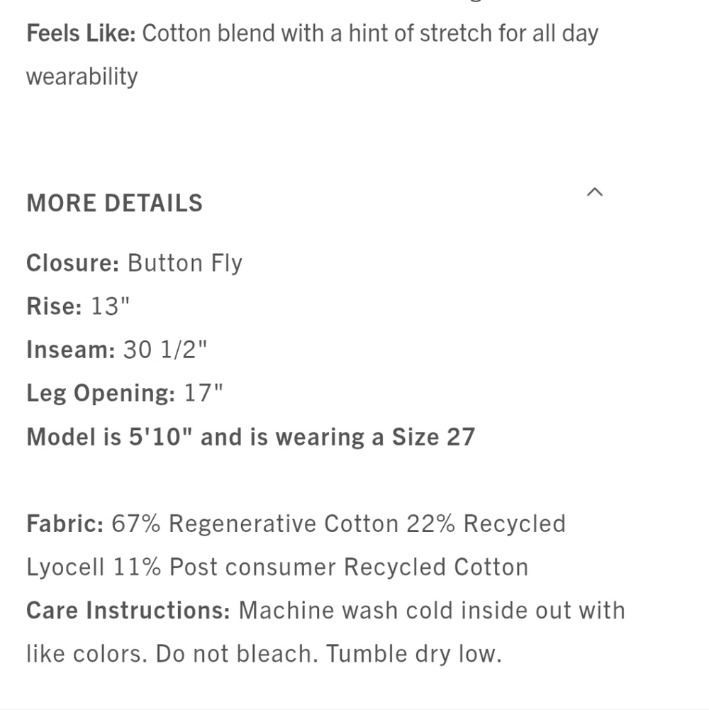Click the Care Instructions label
Viewport: 709px width, 710px height.
(x=128, y=611)
